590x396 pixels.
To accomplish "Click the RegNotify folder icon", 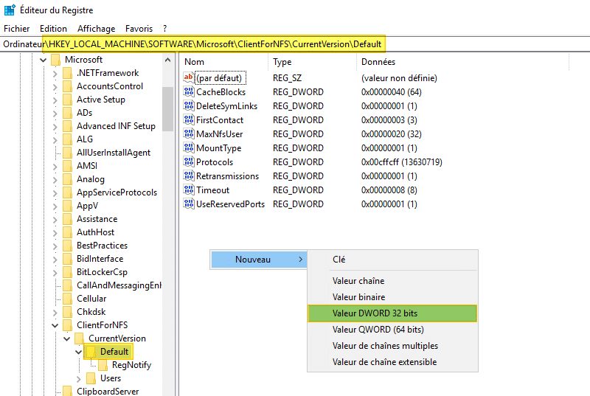I will point(103,365).
